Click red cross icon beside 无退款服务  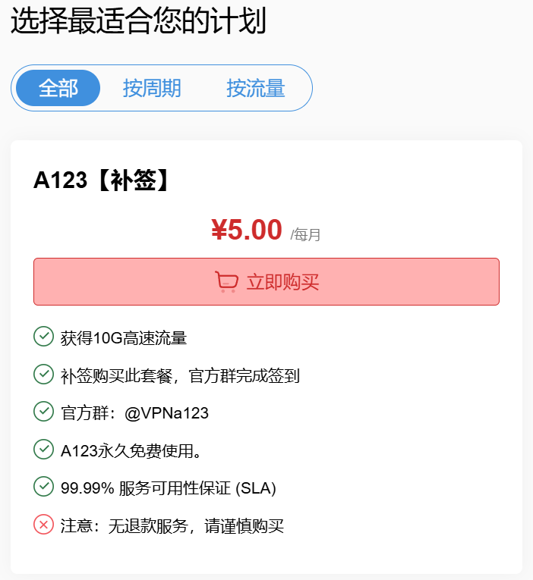point(44,524)
